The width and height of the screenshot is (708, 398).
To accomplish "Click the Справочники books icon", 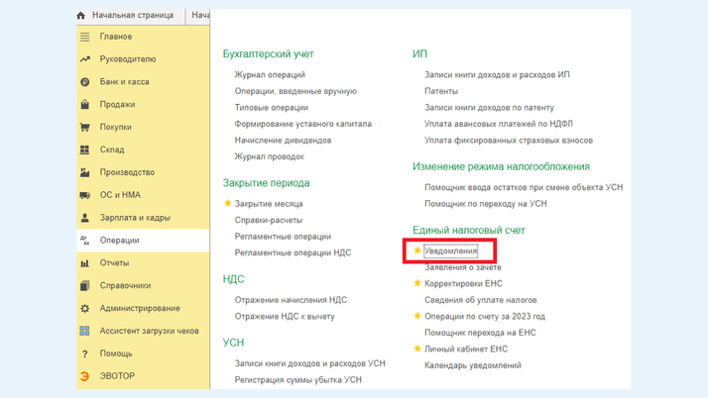I will [85, 286].
